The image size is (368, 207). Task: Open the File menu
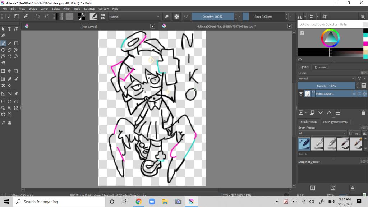click(4, 9)
